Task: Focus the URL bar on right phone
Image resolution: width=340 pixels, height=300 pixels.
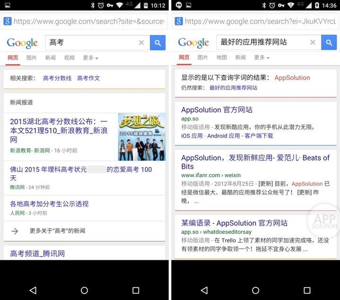Action: (260, 21)
